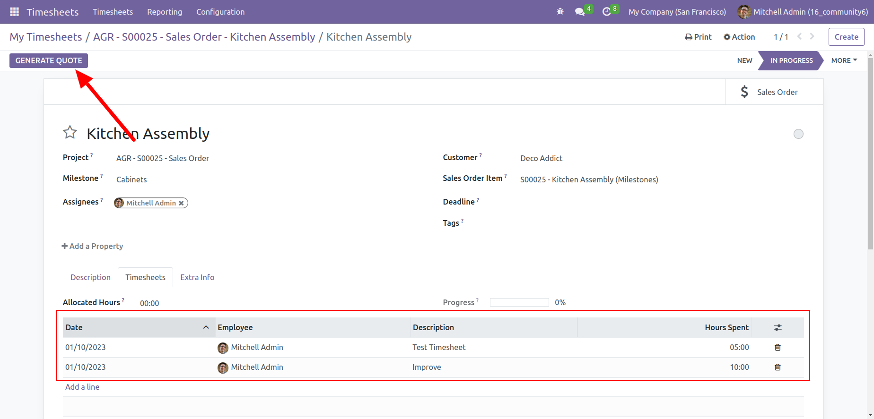Open the apps grid menu icon
The height and width of the screenshot is (419, 874).
pyautogui.click(x=15, y=12)
